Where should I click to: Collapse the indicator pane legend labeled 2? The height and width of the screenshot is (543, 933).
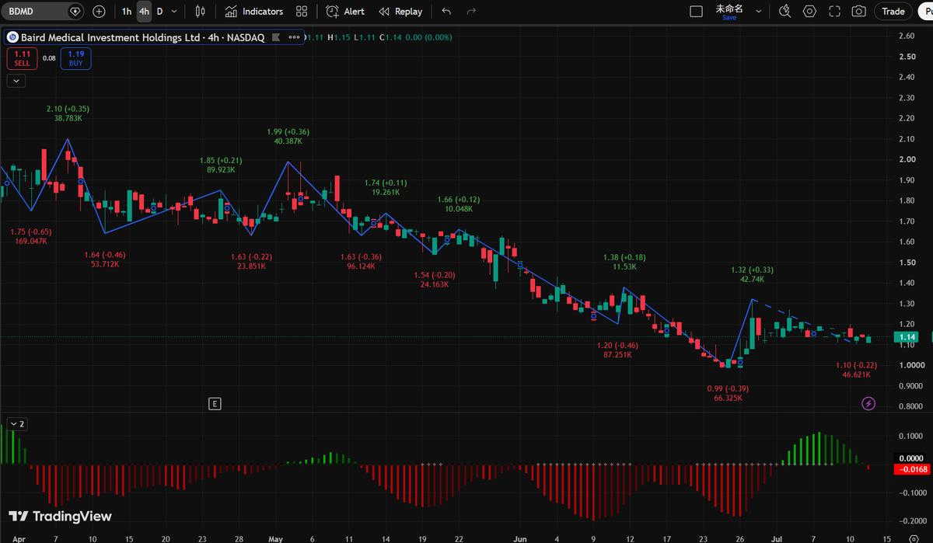(16, 424)
